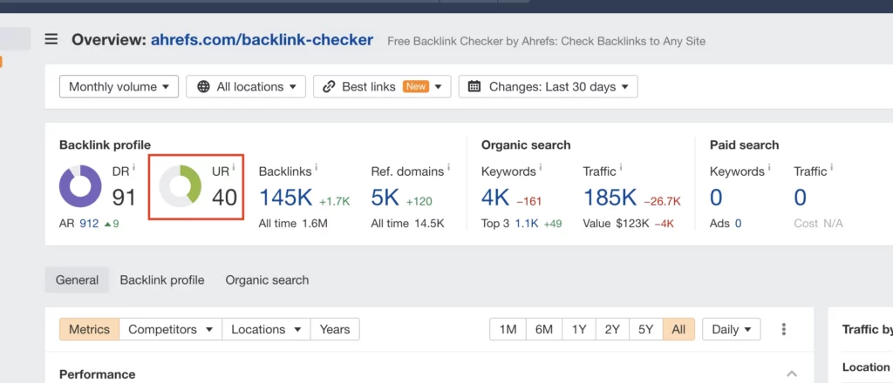893x383 pixels.
Task: Click the 4K organic keywords value
Action: [495, 198]
